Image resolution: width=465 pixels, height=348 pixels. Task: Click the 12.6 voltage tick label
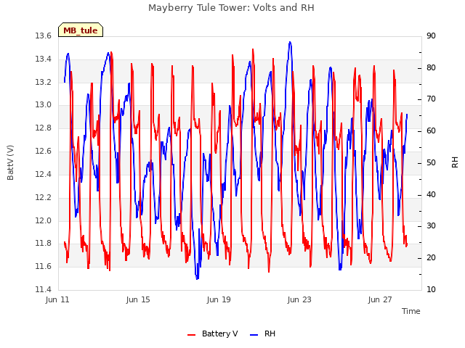tap(44, 152)
